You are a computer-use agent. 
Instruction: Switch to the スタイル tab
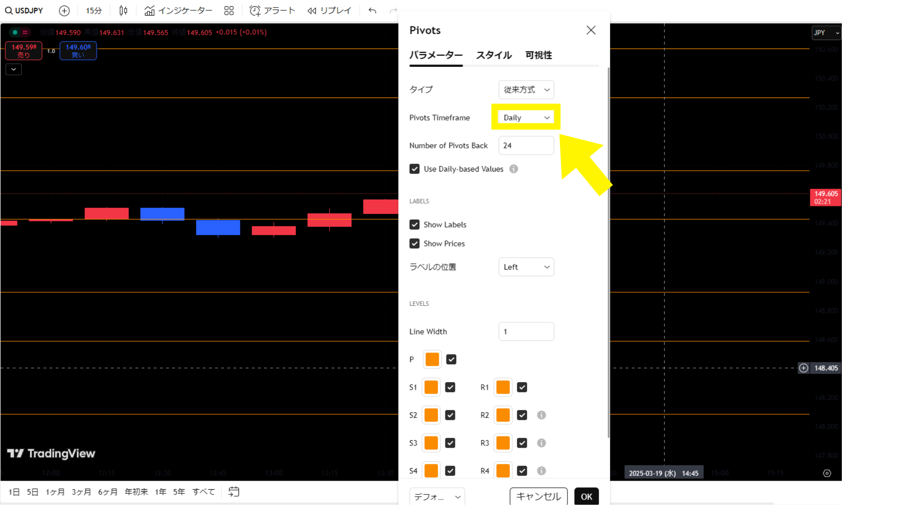(x=494, y=55)
